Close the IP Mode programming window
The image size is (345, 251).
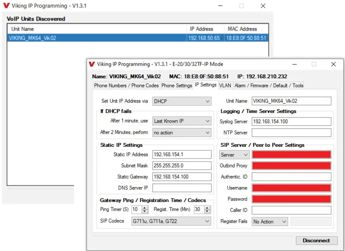pos(333,64)
